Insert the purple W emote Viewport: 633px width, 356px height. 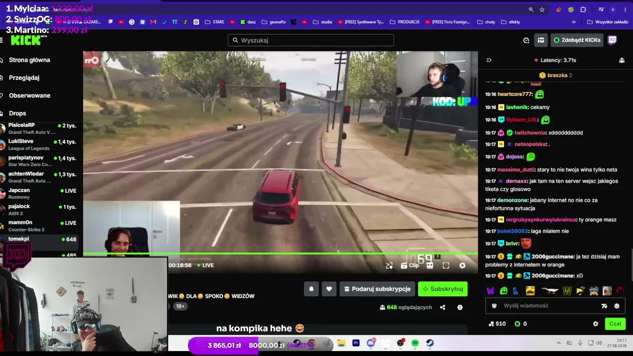pos(491,291)
